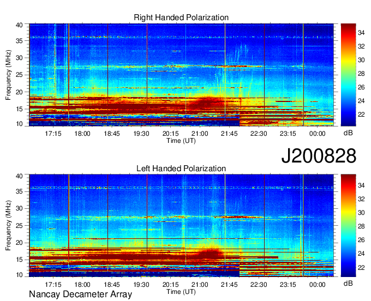Click the 'Nancay Decameter Array' caption
The image size is (371, 301).
(80, 294)
